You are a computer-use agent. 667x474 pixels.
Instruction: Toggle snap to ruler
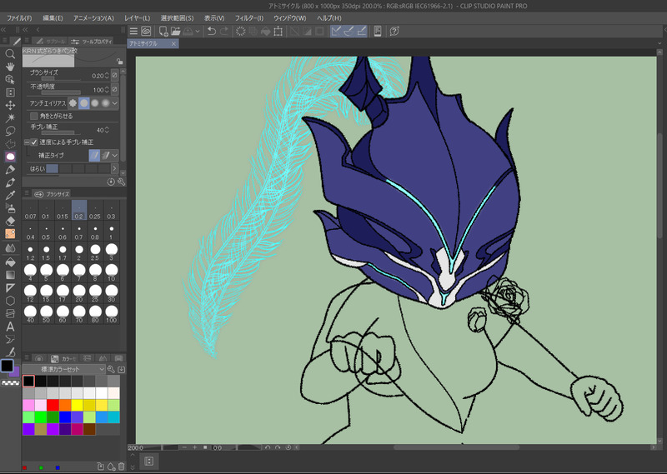click(x=336, y=31)
